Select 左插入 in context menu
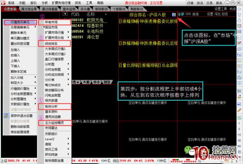Image resolution: width=243 pixels, height=164 pixels. point(20,50)
